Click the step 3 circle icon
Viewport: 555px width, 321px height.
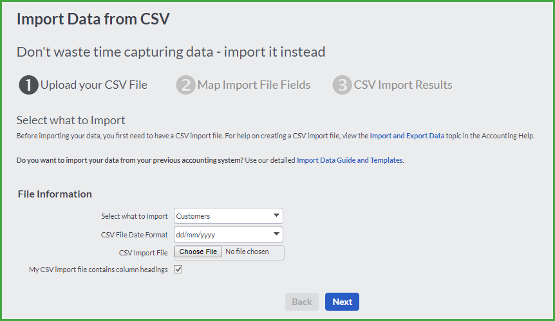(343, 85)
